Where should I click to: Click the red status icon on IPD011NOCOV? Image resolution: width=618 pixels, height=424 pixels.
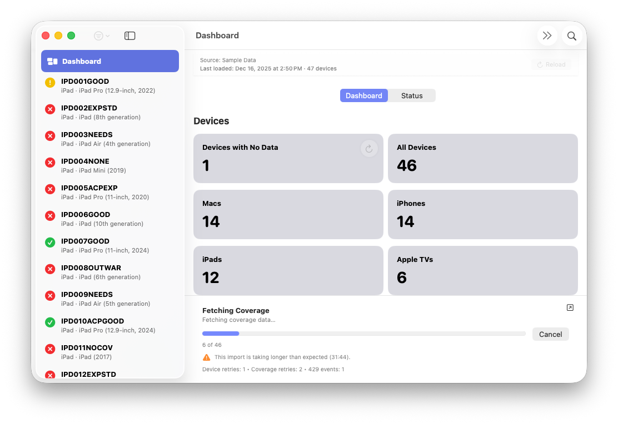[50, 349]
